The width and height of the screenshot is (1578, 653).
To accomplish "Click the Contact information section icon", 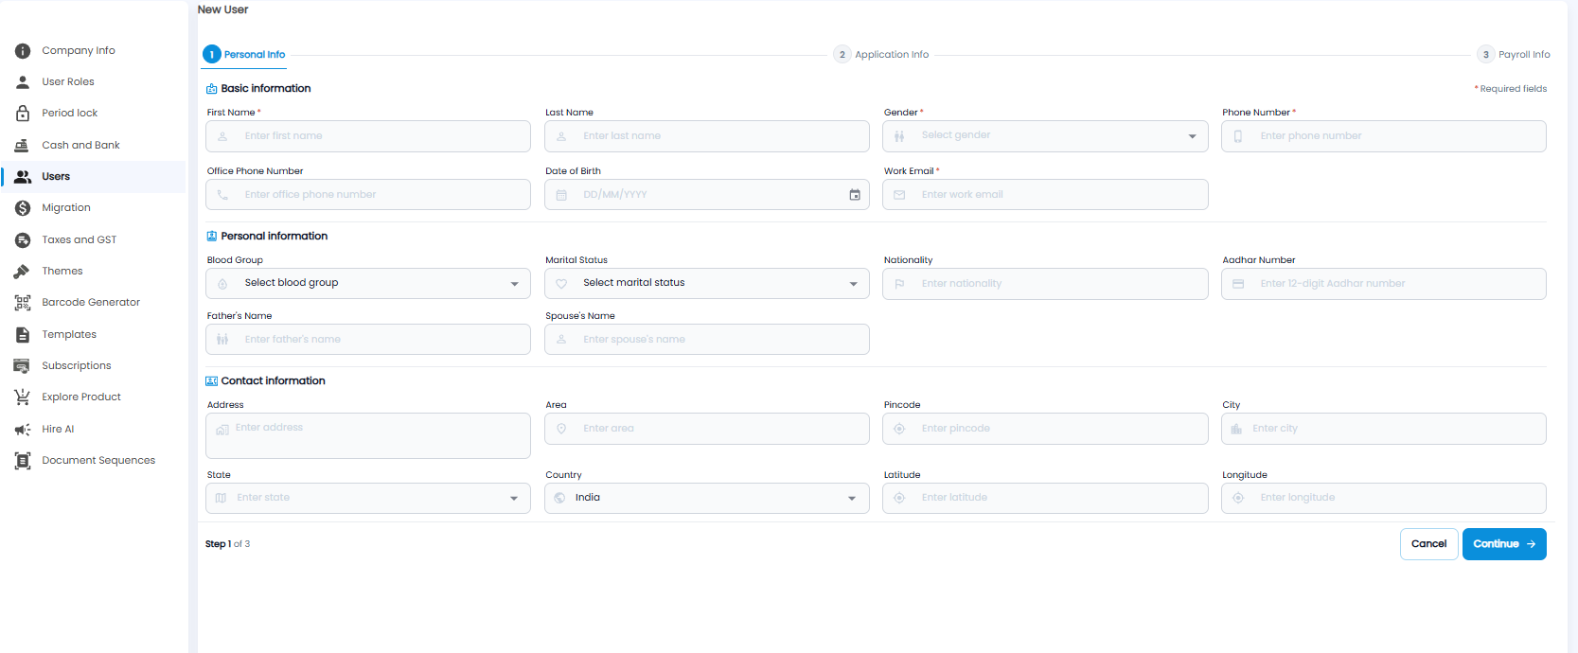I will click(x=212, y=381).
